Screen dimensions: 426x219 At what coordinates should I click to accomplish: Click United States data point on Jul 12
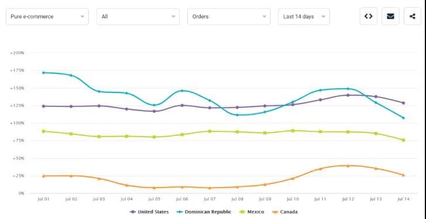click(x=348, y=95)
